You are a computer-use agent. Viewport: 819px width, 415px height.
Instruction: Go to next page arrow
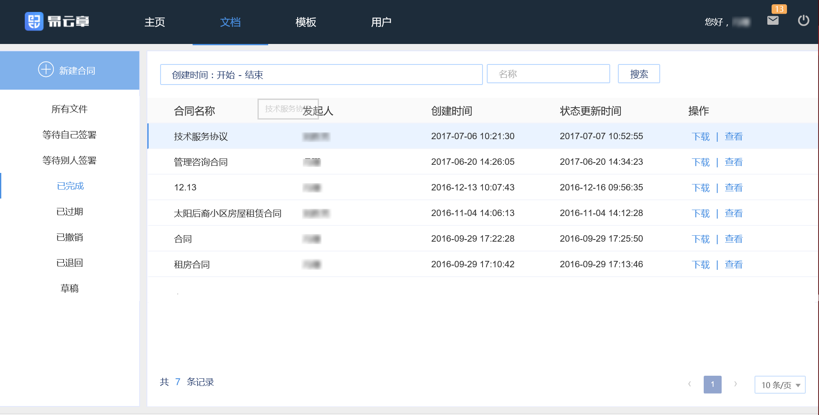coord(735,384)
